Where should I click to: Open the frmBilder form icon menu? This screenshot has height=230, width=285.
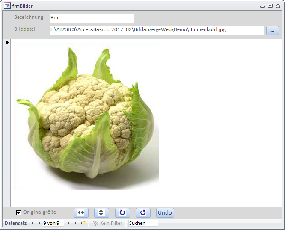(7, 6)
